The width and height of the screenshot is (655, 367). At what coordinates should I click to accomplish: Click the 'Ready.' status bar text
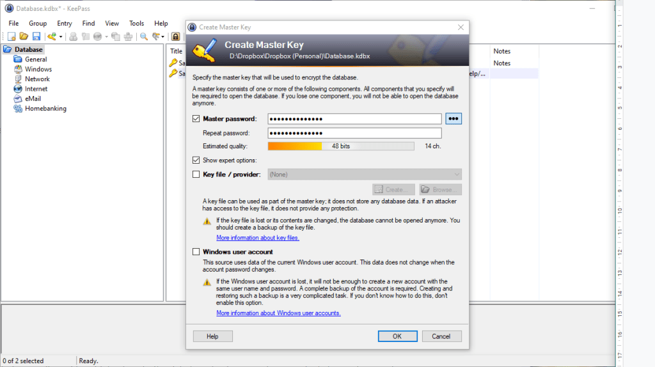(x=88, y=361)
